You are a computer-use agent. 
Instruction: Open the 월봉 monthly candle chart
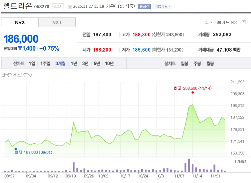click(210, 64)
